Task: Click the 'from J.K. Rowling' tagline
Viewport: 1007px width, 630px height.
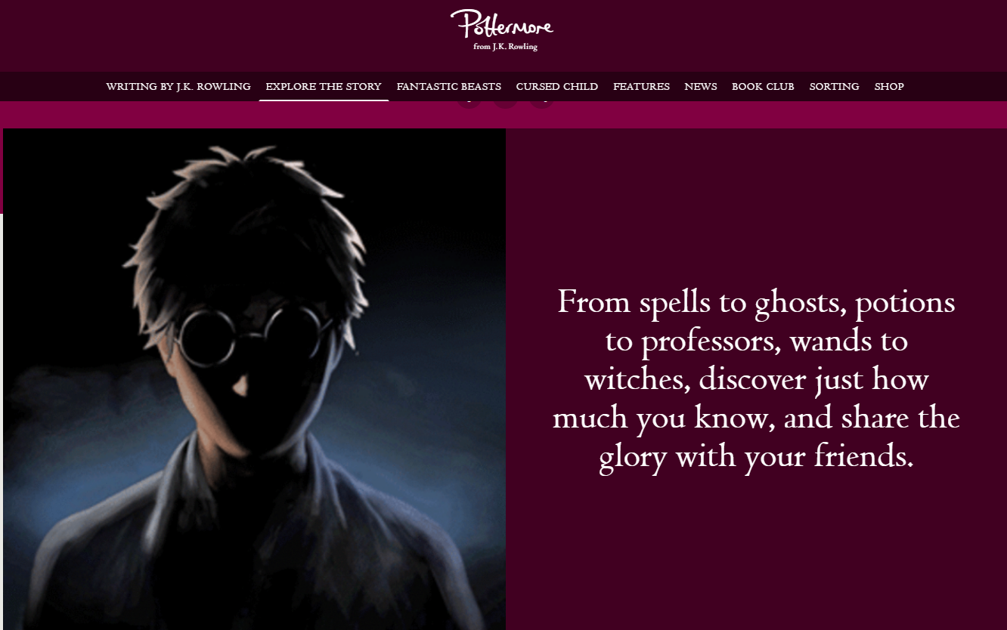Action: tap(505, 47)
